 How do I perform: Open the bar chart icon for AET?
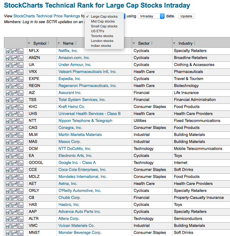click(8, 184)
